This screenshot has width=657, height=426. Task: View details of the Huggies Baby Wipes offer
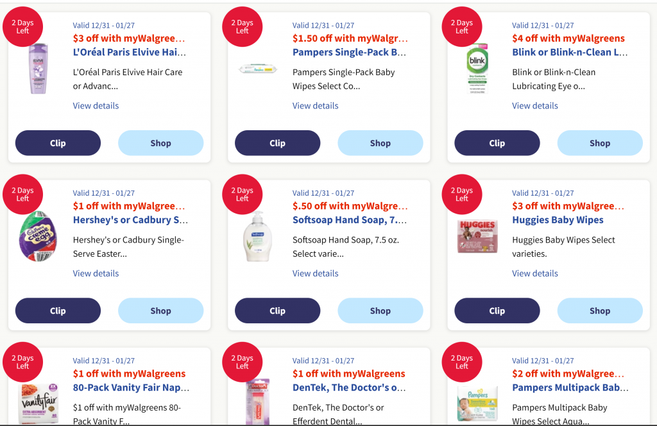(x=534, y=273)
